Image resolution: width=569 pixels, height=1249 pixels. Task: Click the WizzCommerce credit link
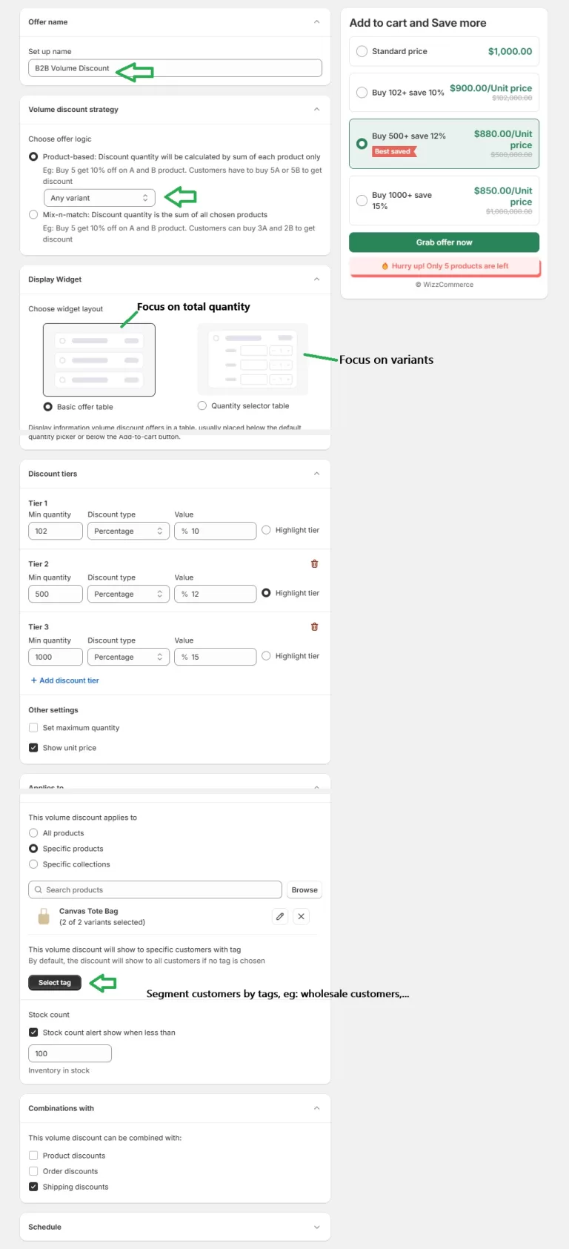pos(445,285)
